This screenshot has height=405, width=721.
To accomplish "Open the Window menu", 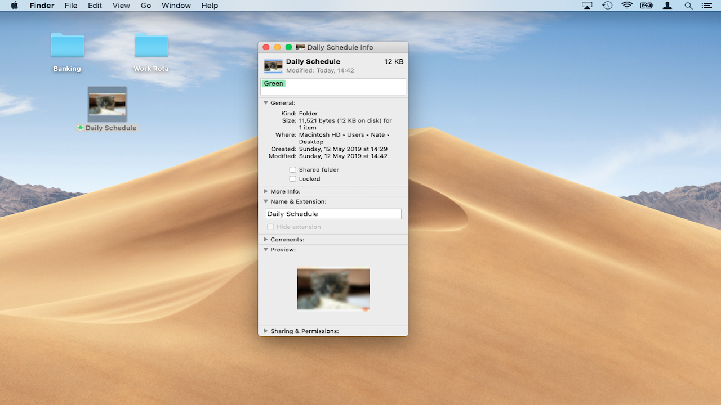I will point(176,6).
